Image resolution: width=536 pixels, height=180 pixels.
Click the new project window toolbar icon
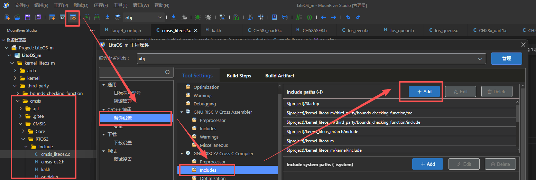tap(52, 17)
